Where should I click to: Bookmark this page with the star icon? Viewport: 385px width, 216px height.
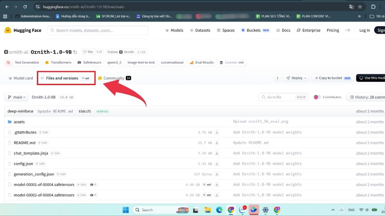pos(360,7)
